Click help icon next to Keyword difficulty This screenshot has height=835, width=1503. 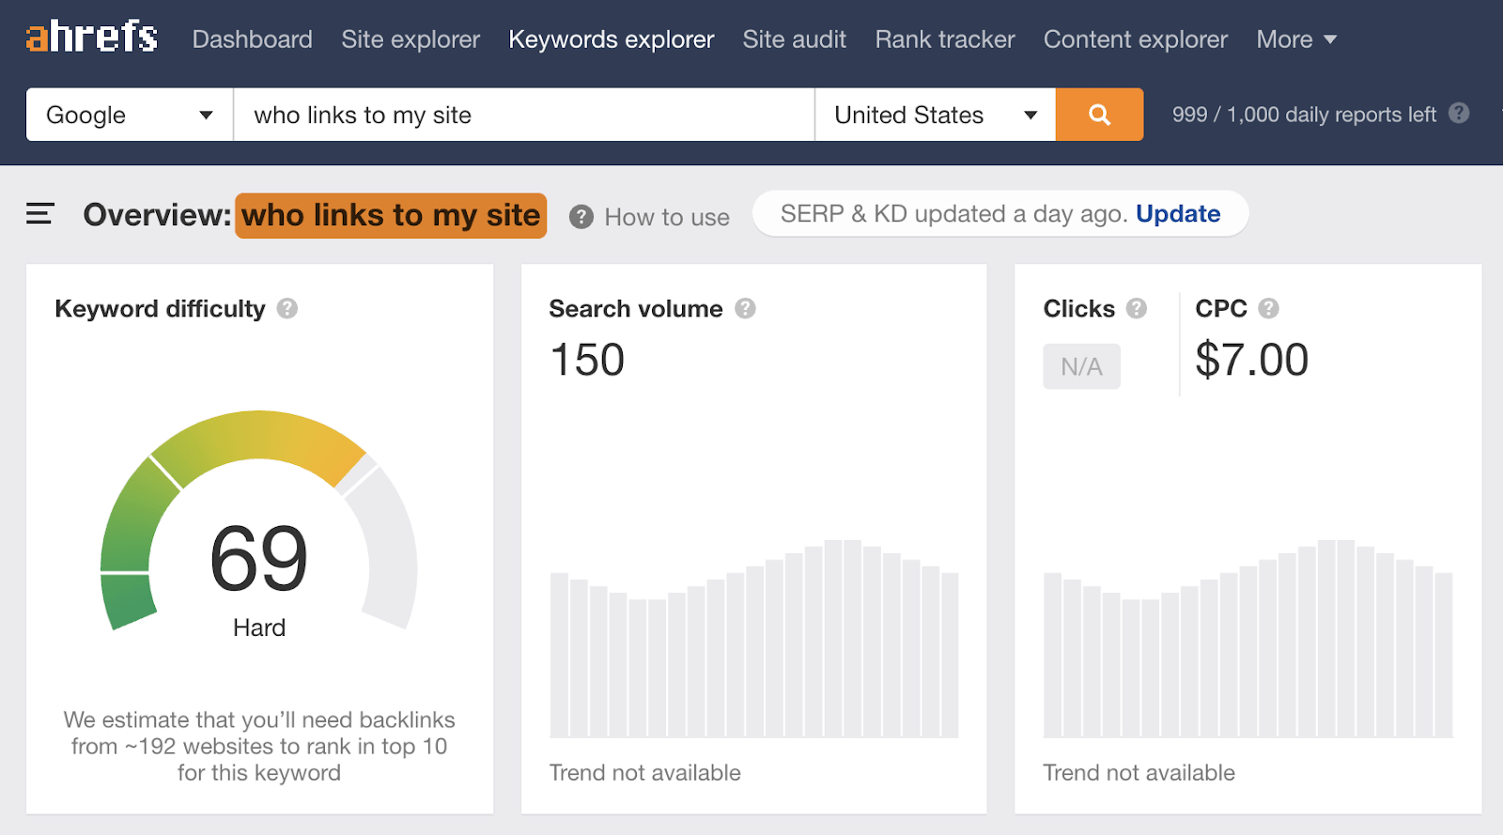pos(287,308)
